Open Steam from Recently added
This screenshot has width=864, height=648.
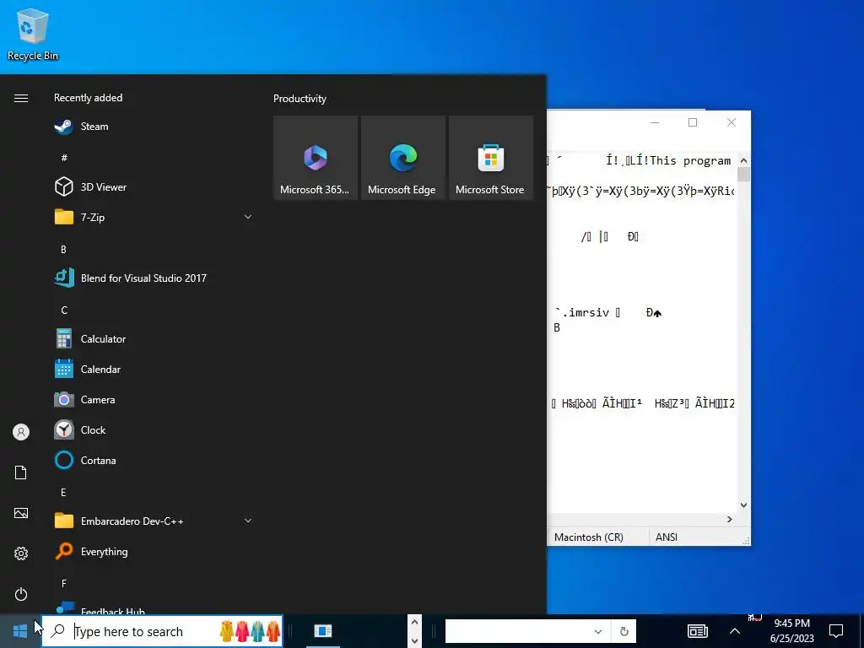pos(153,127)
